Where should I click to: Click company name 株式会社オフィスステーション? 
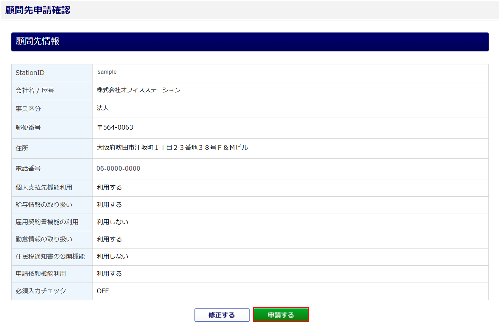click(138, 90)
